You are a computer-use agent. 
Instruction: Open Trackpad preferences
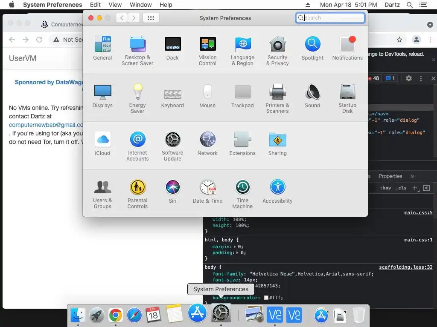pos(242,96)
